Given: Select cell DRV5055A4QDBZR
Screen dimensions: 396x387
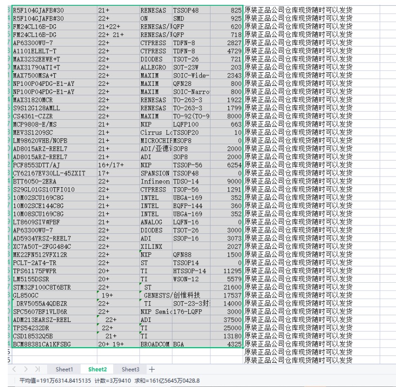Looking at the screenshot, I should pos(54,304).
